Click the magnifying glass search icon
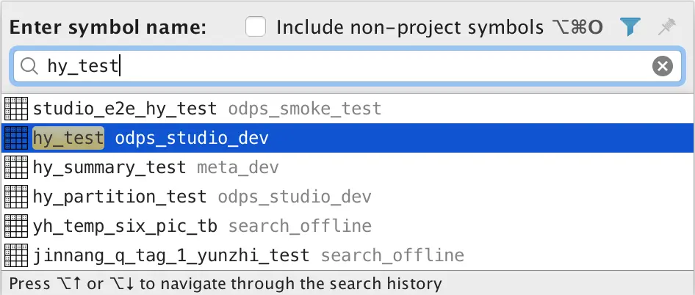Image resolution: width=695 pixels, height=295 pixels. (x=29, y=67)
